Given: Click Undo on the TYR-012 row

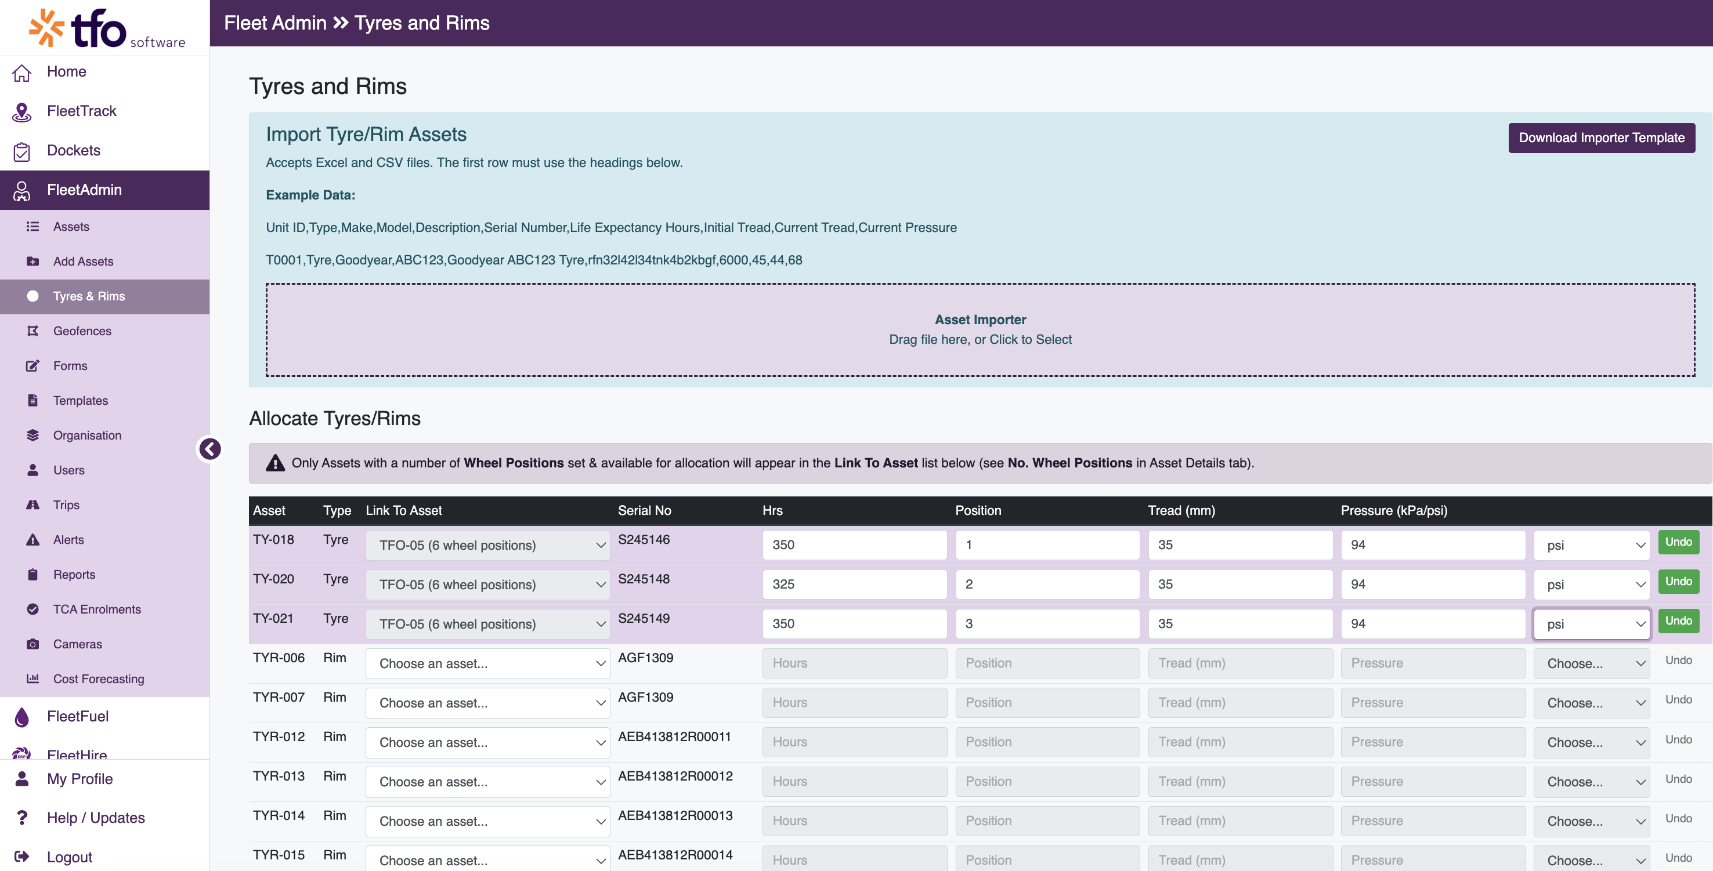Looking at the screenshot, I should coord(1678,739).
